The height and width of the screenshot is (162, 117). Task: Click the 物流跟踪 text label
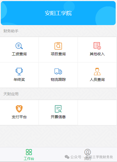58,80
